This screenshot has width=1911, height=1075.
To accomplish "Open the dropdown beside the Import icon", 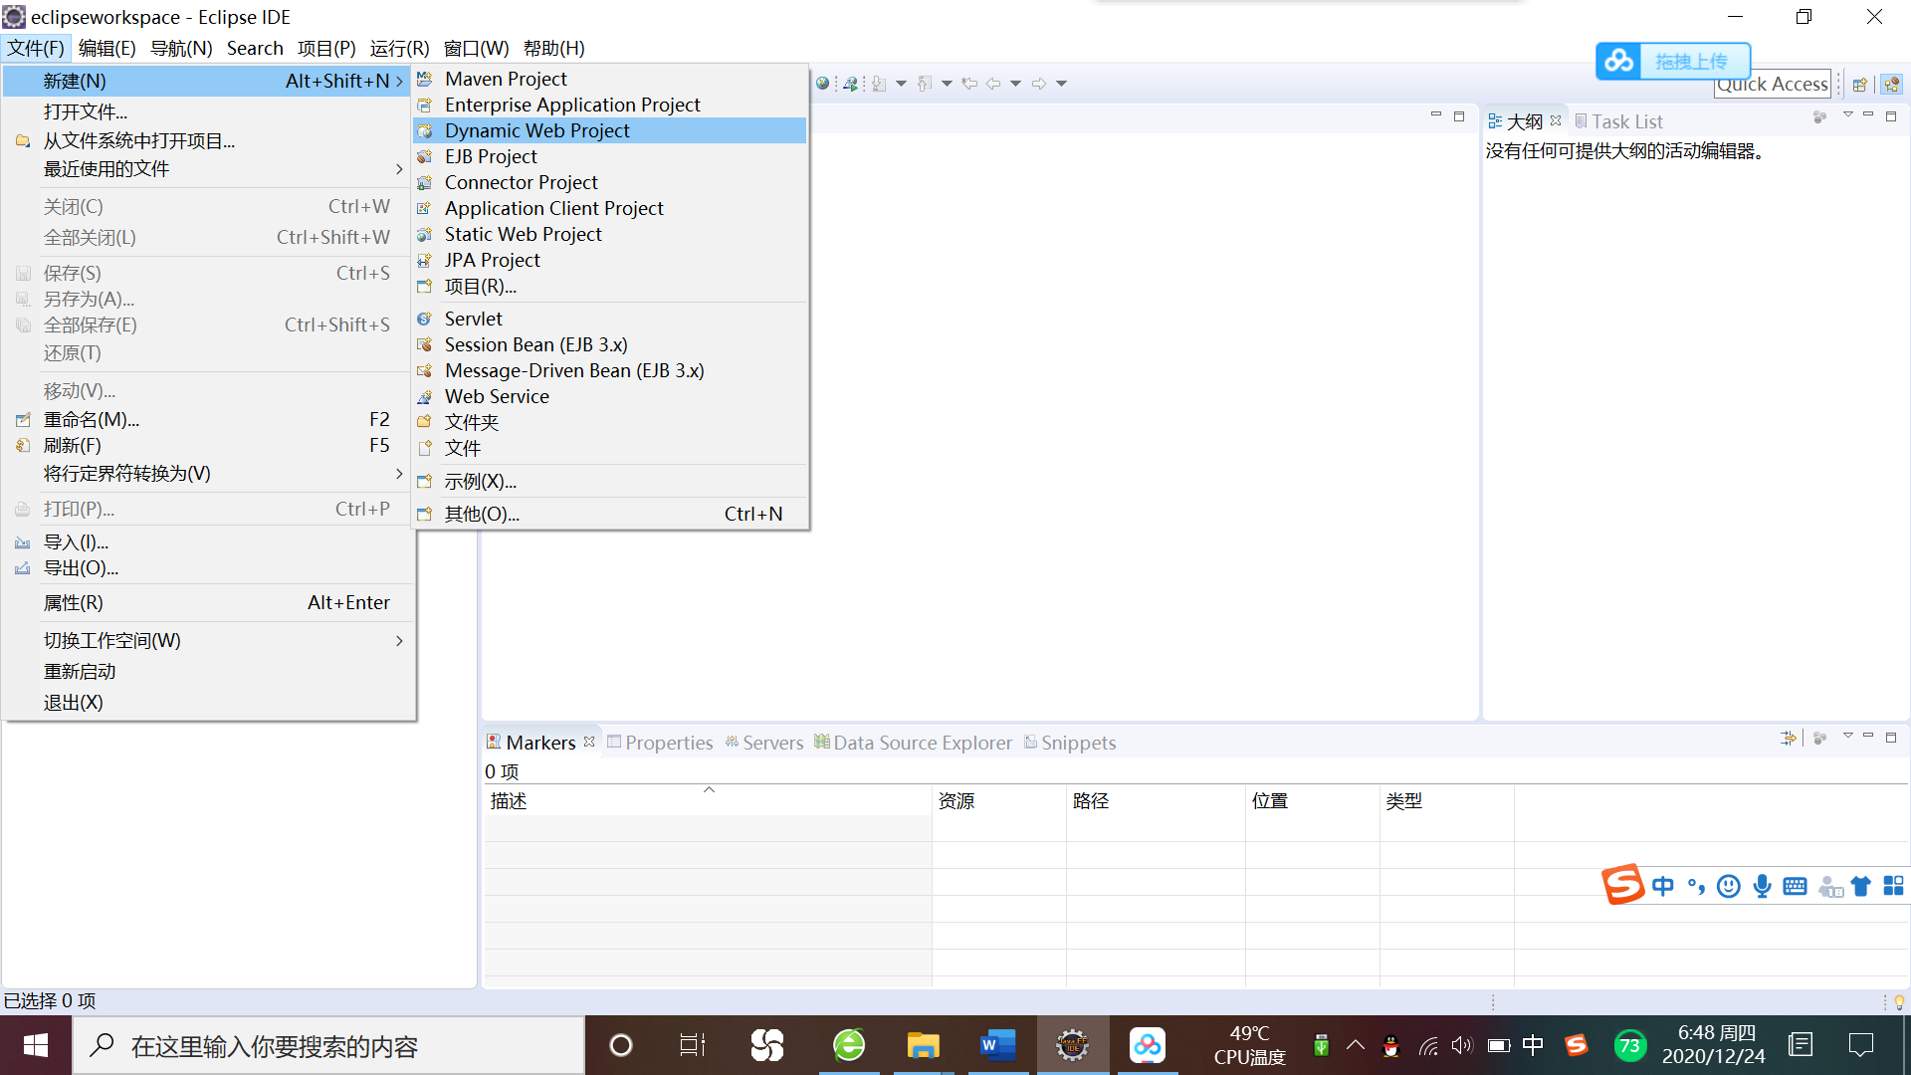I will click(x=902, y=84).
